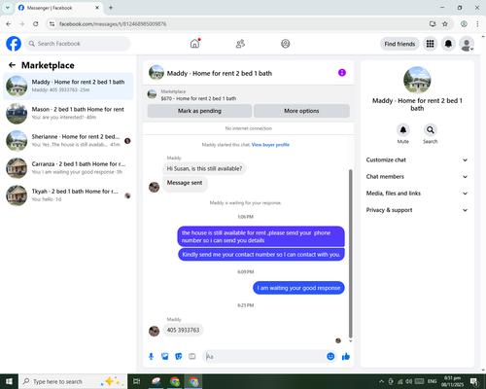Open a new browser tab
Screen dimensions: 486x389
pyautogui.click(x=111, y=8)
